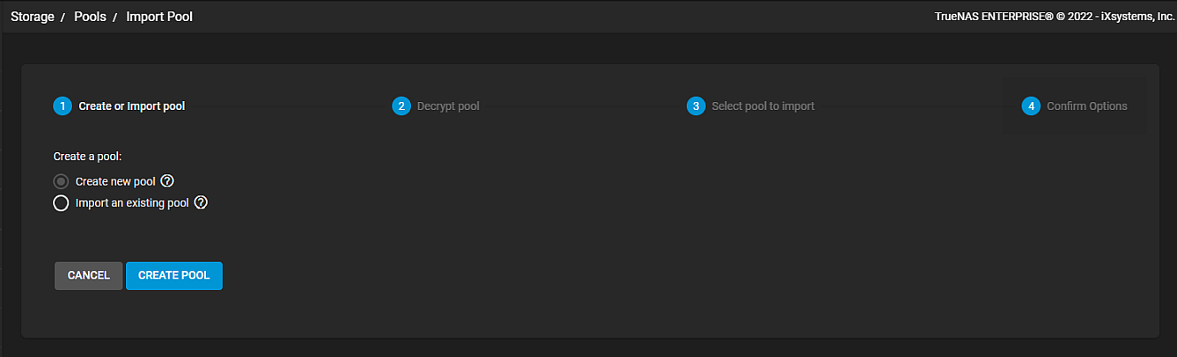Select the Create new pool radio button
The height and width of the screenshot is (357, 1177).
click(x=61, y=182)
